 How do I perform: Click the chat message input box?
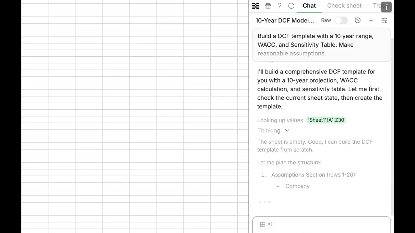324,229
